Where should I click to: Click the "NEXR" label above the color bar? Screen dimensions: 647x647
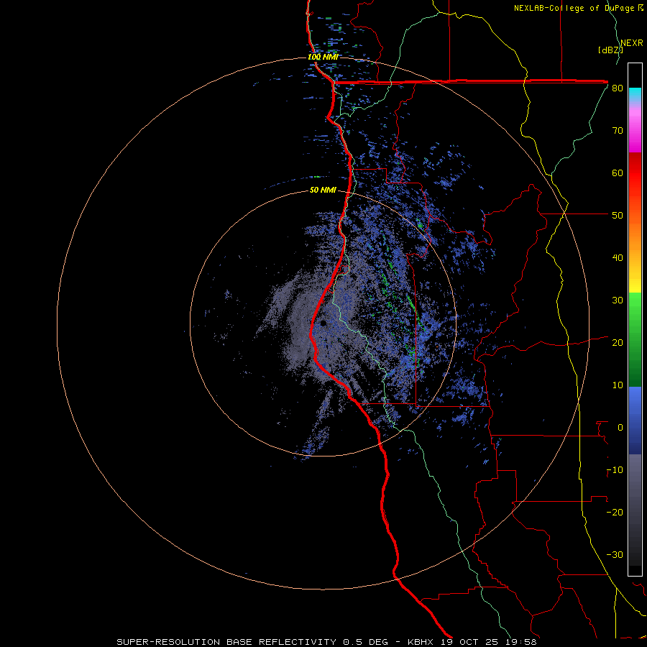(x=632, y=43)
